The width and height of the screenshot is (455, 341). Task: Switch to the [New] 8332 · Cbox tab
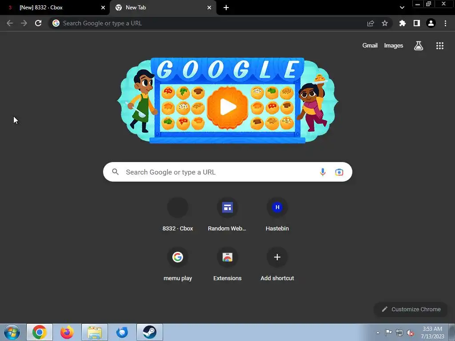point(54,8)
